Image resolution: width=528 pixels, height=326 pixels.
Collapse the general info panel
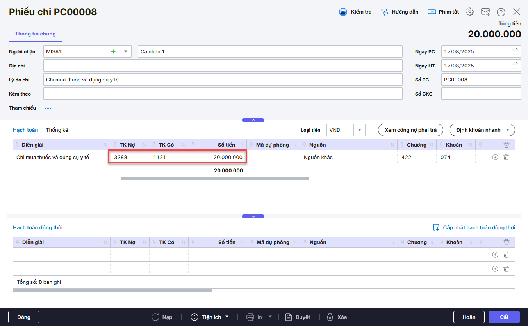(x=253, y=120)
